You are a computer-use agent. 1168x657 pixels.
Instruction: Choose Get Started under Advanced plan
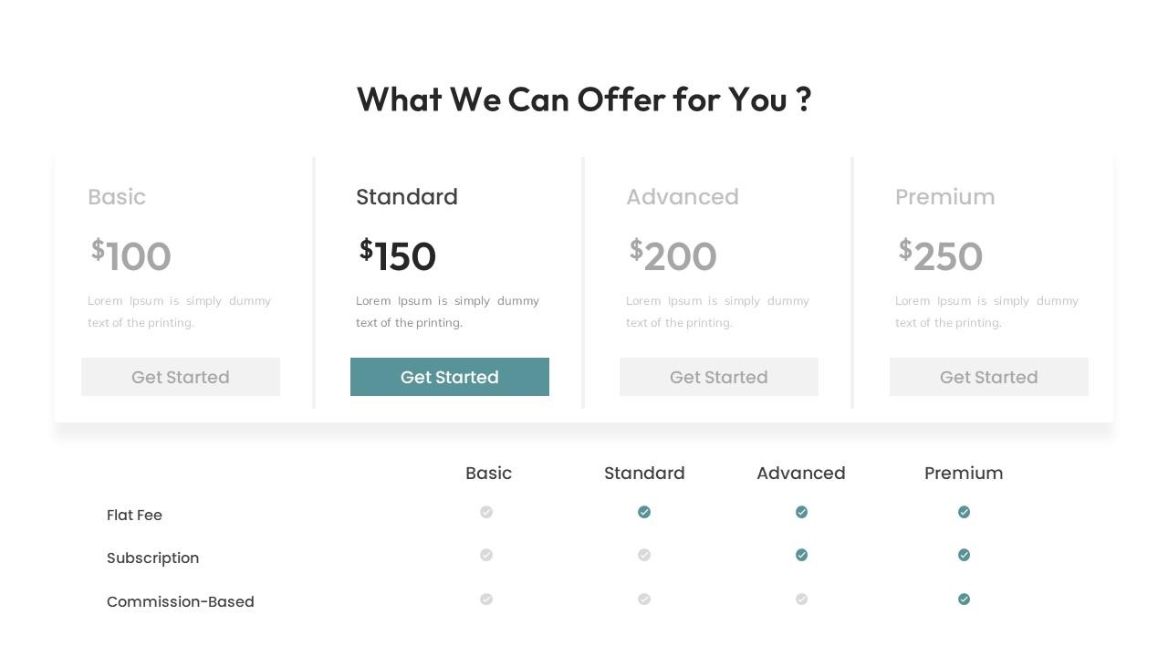click(x=719, y=377)
